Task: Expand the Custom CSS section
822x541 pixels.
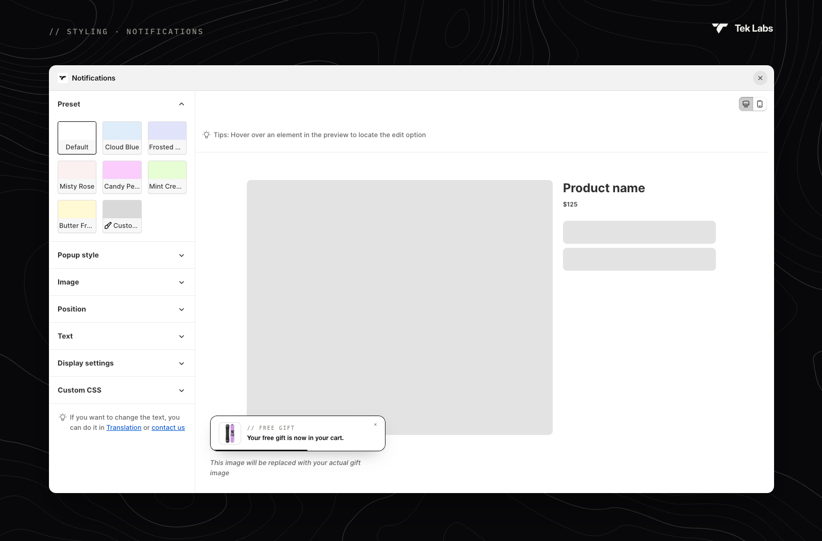Action: [x=122, y=390]
